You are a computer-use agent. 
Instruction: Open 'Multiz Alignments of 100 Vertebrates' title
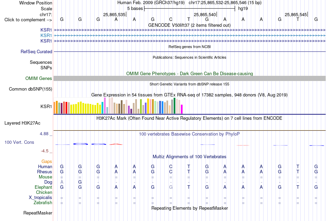pos(189,156)
